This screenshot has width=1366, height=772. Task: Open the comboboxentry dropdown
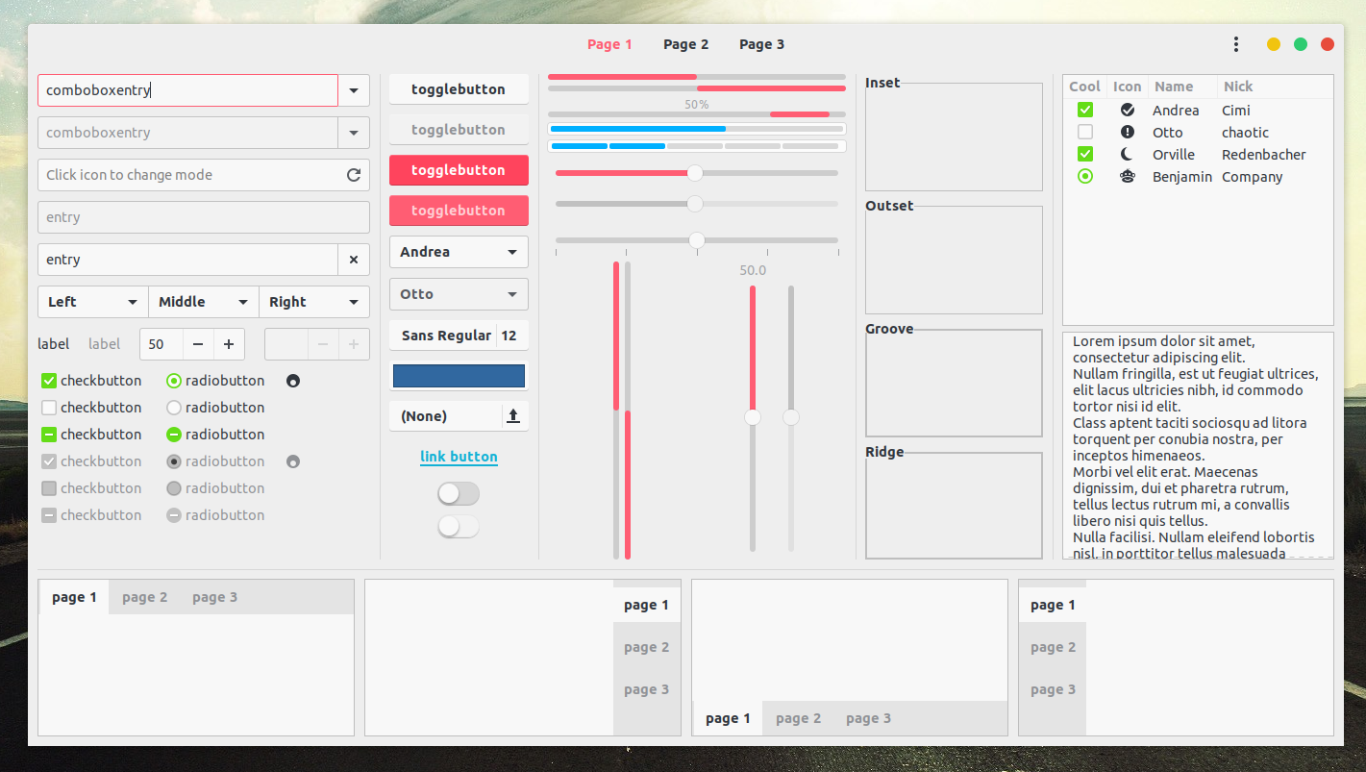353,90
